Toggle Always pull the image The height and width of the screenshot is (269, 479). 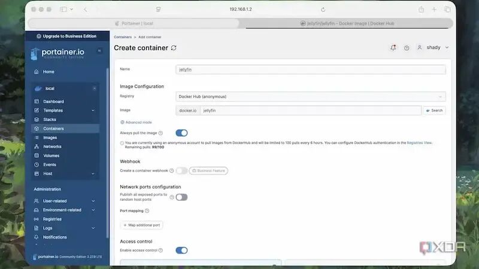(x=181, y=133)
